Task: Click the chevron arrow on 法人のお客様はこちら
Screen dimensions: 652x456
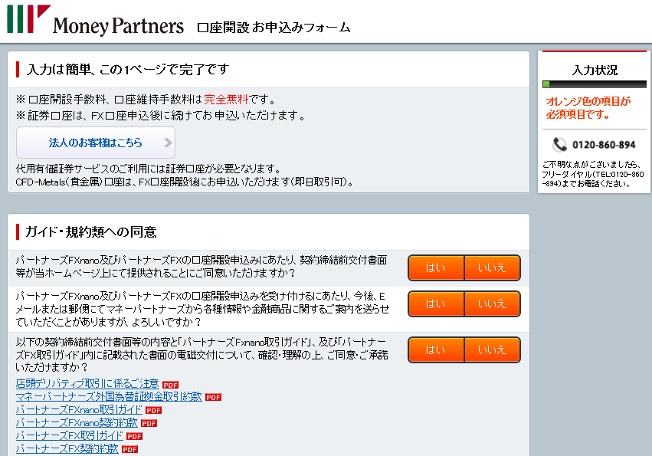Action: (168, 143)
